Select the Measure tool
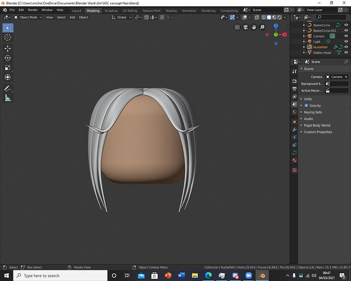Viewport: 351px width, 281px height. (x=8, y=98)
